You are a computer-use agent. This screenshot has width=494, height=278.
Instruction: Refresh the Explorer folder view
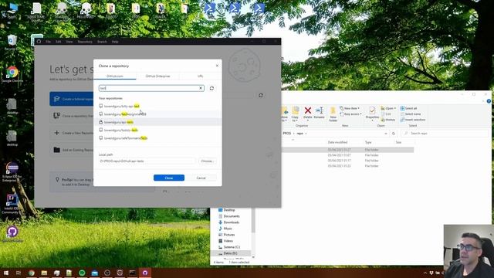(394, 134)
